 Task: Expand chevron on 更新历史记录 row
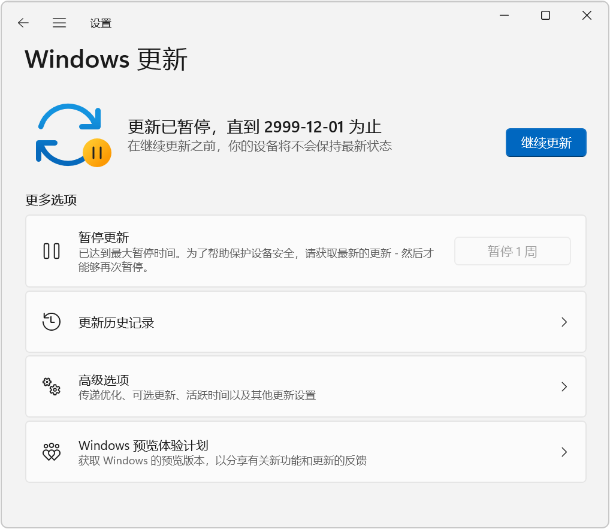(564, 322)
